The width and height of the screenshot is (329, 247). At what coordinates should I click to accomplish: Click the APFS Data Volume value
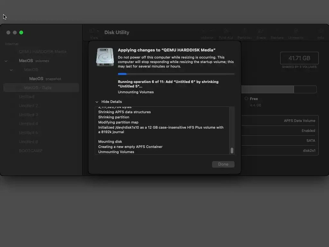299,121
